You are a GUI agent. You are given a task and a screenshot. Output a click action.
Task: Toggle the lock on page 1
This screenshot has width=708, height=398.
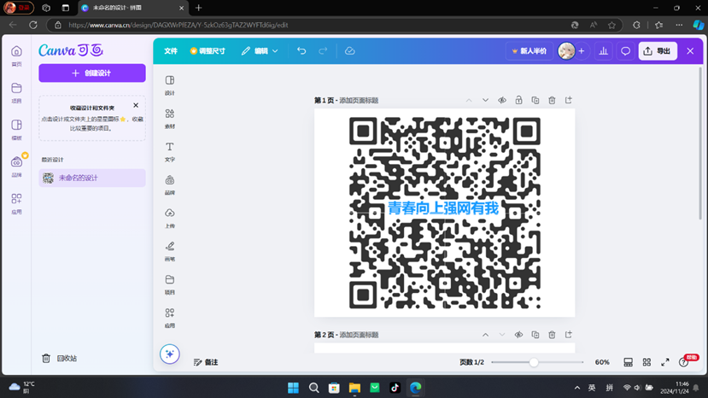518,100
